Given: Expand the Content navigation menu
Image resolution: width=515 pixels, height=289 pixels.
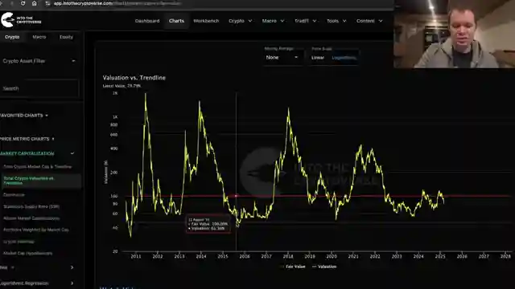Looking at the screenshot, I should click(x=369, y=21).
